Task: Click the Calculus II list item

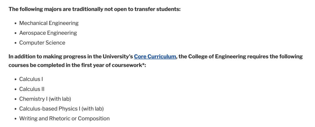Action: 32,89
